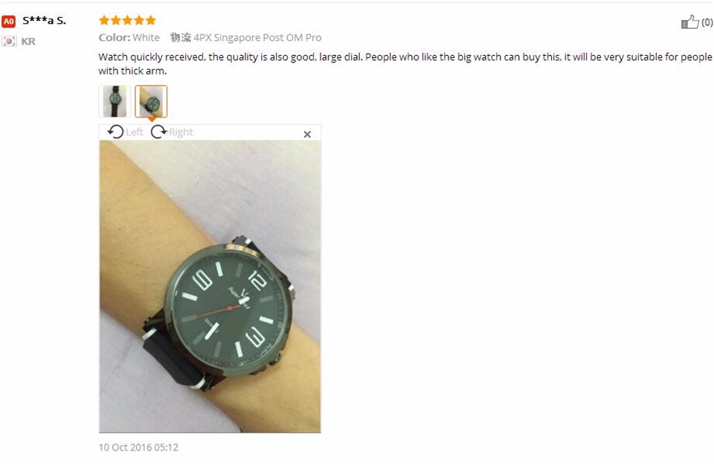Click the Left rotate label
714x464 pixels.
click(135, 132)
